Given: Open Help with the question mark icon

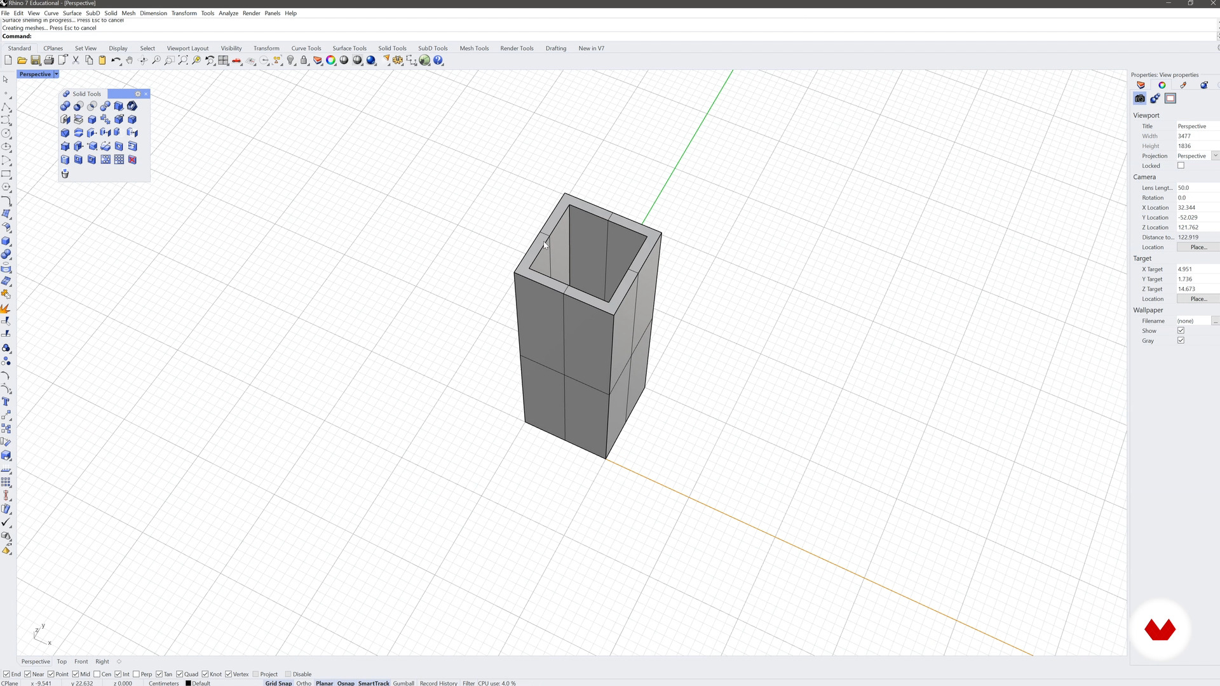Looking at the screenshot, I should [438, 60].
